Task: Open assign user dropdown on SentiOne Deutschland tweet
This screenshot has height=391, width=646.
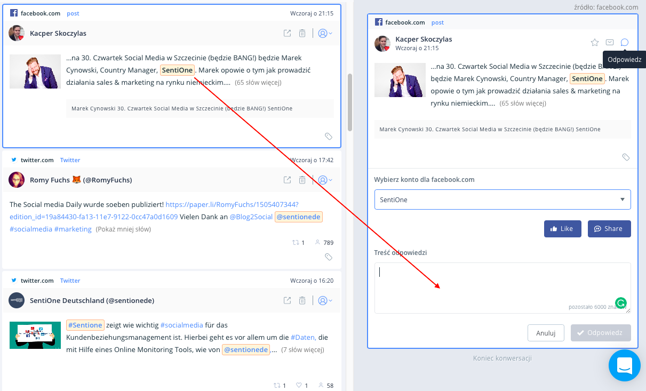Action: (x=324, y=300)
